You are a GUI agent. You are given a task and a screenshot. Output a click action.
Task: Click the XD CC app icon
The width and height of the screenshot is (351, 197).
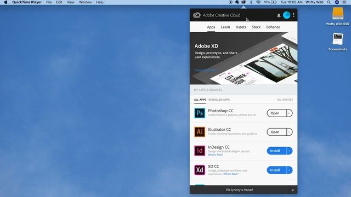point(200,170)
